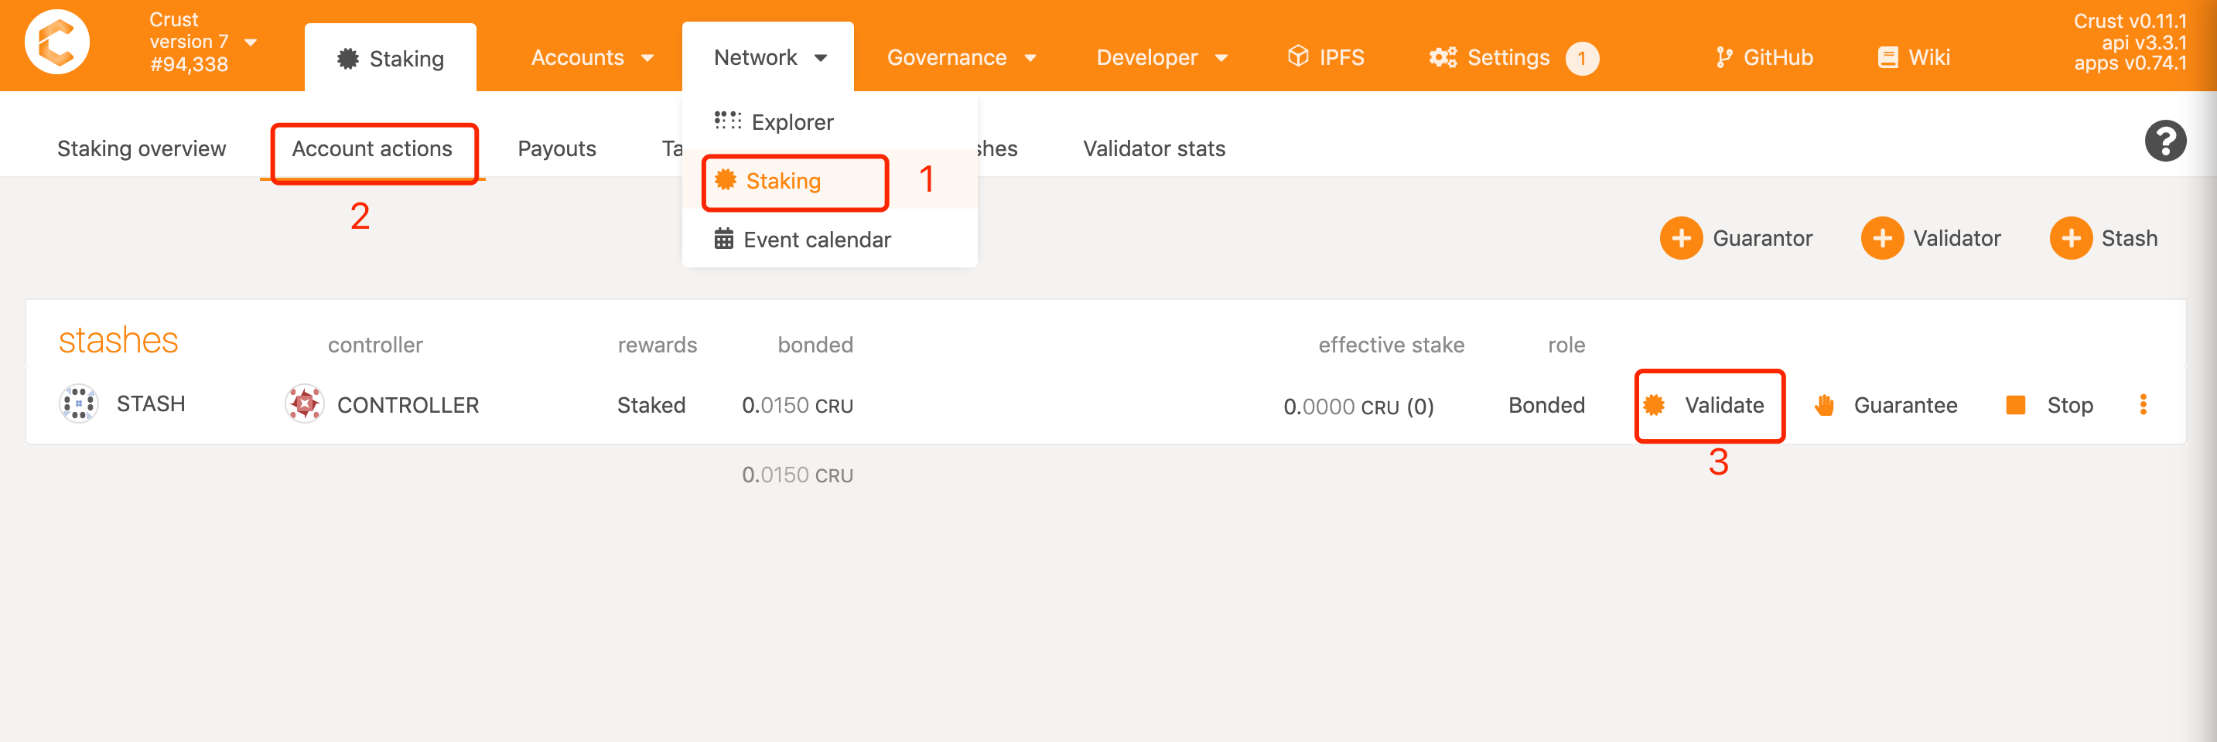The height and width of the screenshot is (742, 2217).
Task: Click the help question mark icon
Action: coord(2165,141)
